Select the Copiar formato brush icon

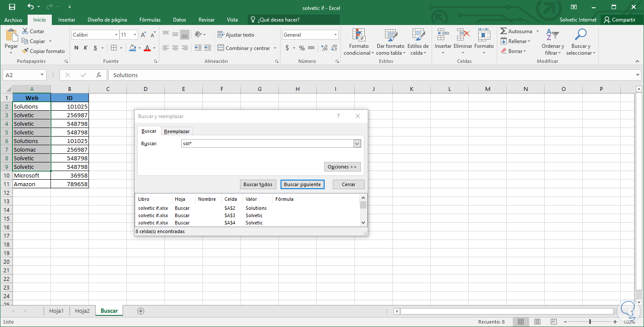[26, 51]
